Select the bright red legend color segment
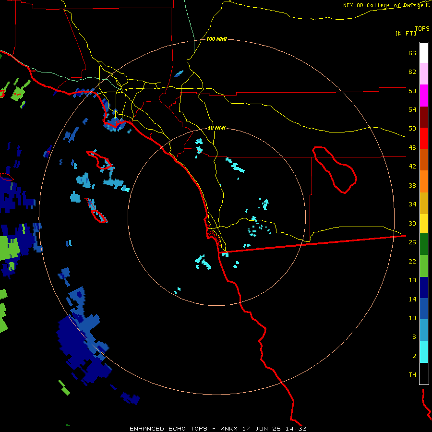The width and height of the screenshot is (432, 432). tap(424, 138)
